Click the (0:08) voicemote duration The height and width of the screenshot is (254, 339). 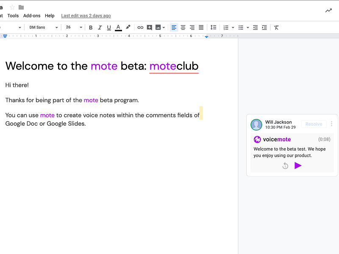pos(324,139)
